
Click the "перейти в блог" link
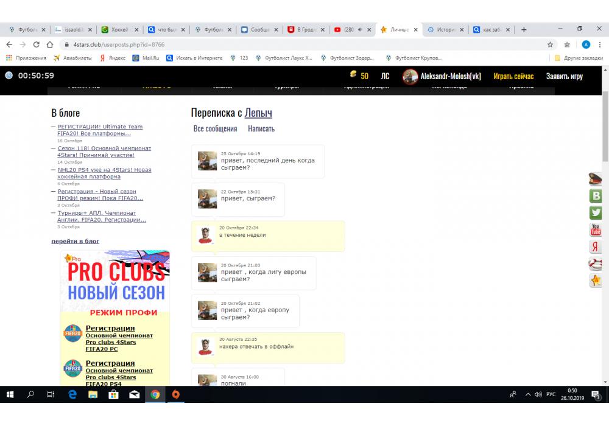click(75, 241)
